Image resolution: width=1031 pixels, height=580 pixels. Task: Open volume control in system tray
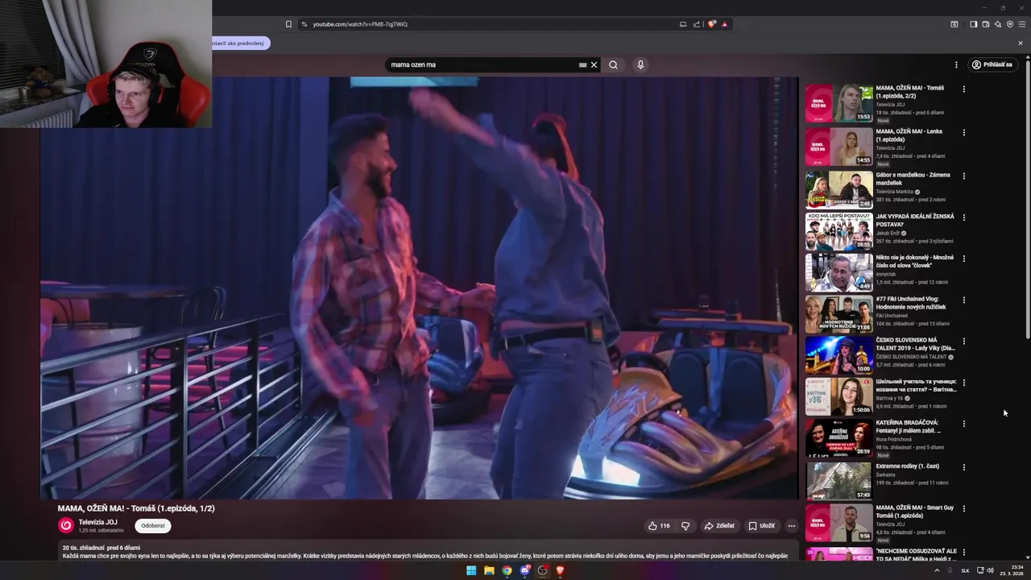pos(991,570)
